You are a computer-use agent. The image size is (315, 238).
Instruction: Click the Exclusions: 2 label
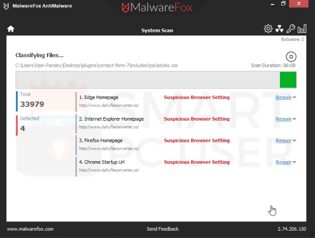click(292, 39)
